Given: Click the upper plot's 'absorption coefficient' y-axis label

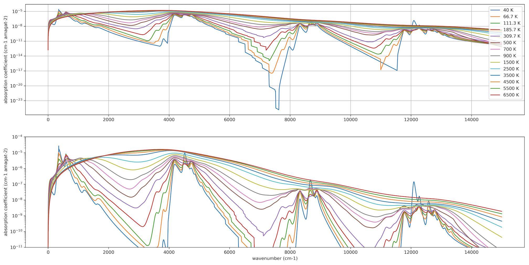Looking at the screenshot, I should (6, 60).
